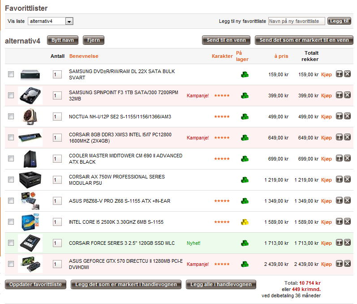Click Kjøp for ASUS GTX 570
Viewport: 357px width, 304px height.
click(326, 264)
